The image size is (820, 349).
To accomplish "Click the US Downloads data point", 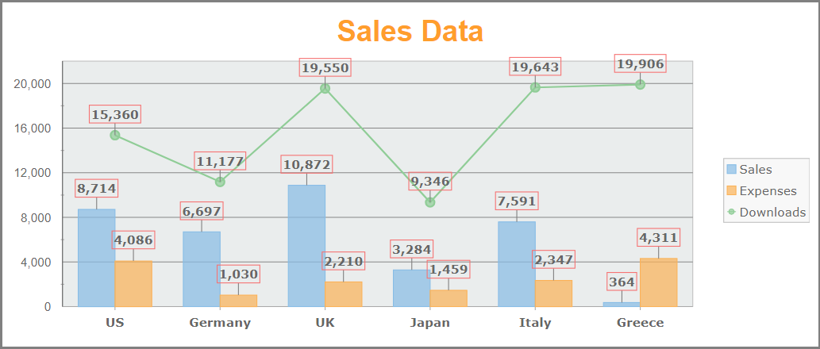I will [115, 135].
